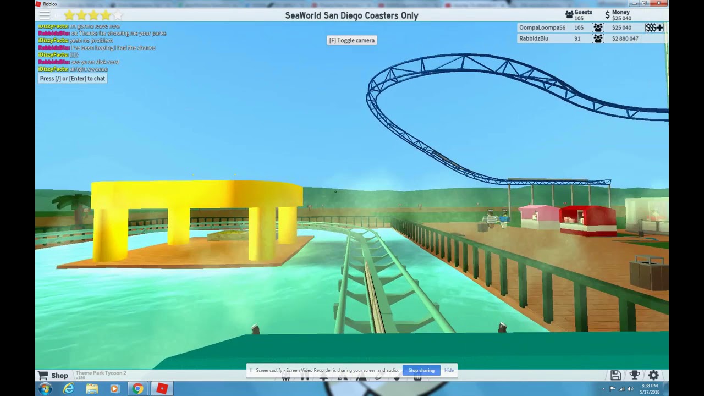Click chat message "im gonna leave now"

point(95,26)
